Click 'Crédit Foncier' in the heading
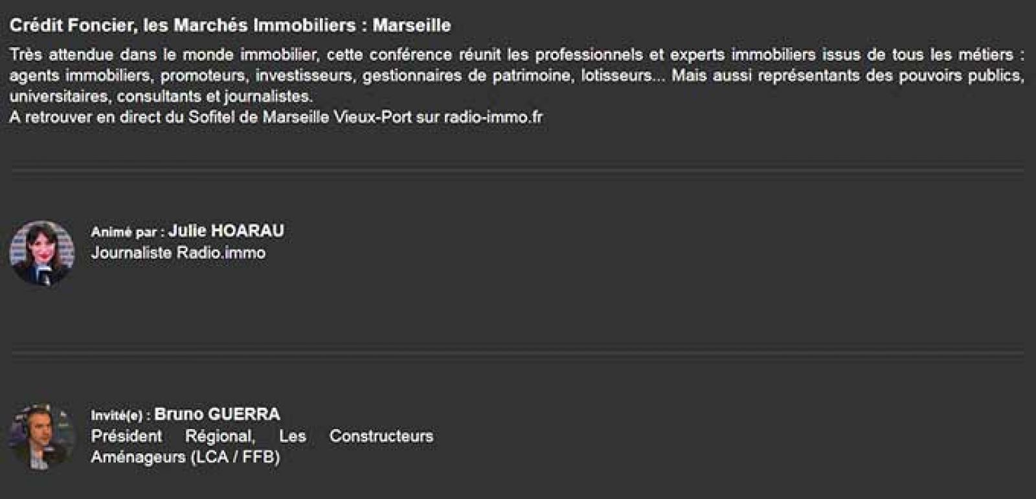The width and height of the screenshot is (1036, 499). coord(69,25)
